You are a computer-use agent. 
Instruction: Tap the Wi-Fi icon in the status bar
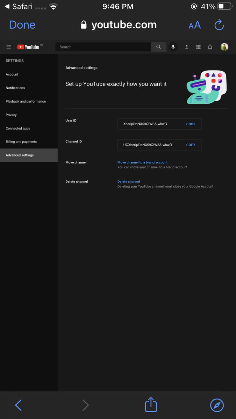click(53, 6)
